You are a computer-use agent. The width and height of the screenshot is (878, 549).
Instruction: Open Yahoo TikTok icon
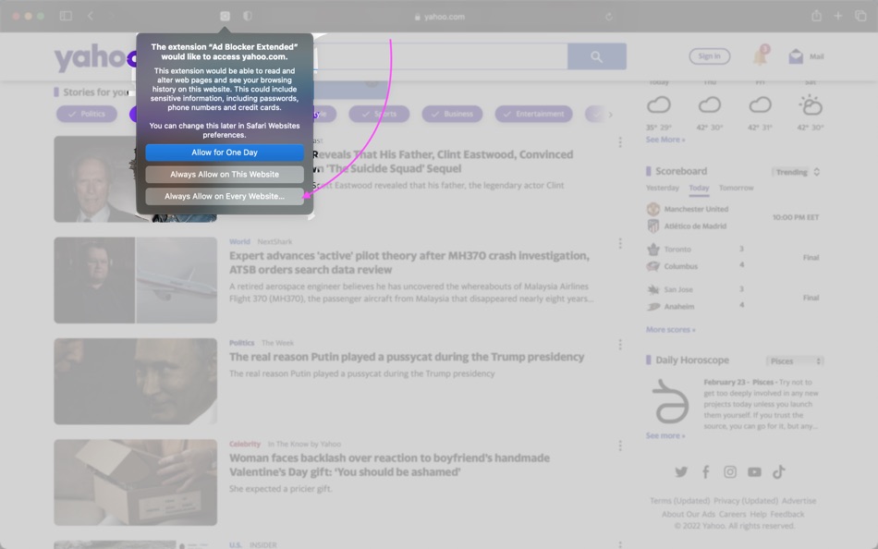click(779, 471)
